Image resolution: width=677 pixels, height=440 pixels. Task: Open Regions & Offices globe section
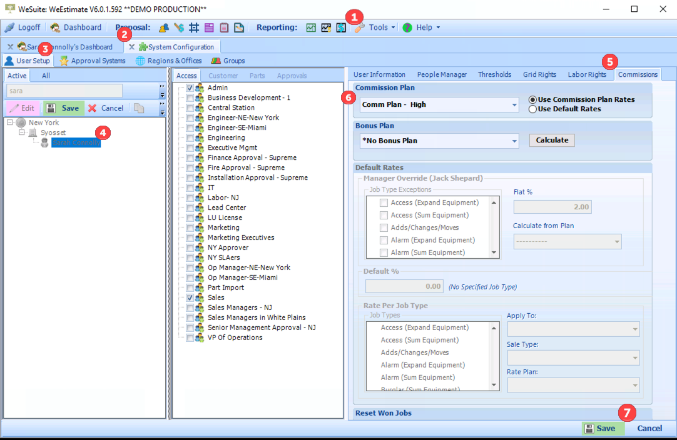[169, 61]
